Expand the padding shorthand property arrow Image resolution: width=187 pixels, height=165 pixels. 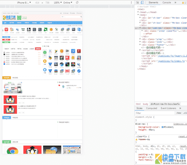[x=150, y=154]
